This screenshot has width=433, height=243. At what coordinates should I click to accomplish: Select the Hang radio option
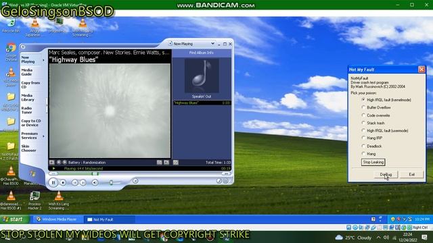pos(369,154)
